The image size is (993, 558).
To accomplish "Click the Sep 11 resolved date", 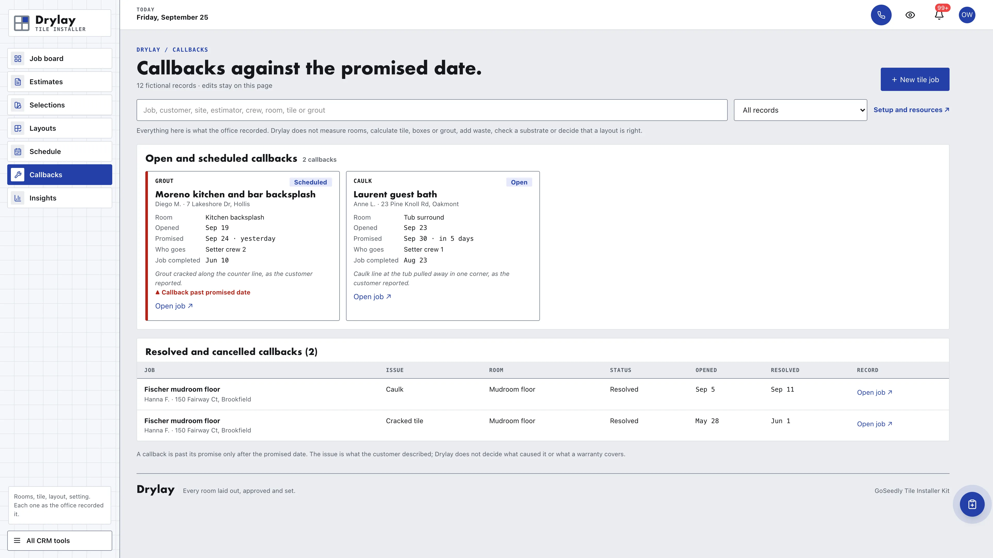I will click(x=782, y=389).
